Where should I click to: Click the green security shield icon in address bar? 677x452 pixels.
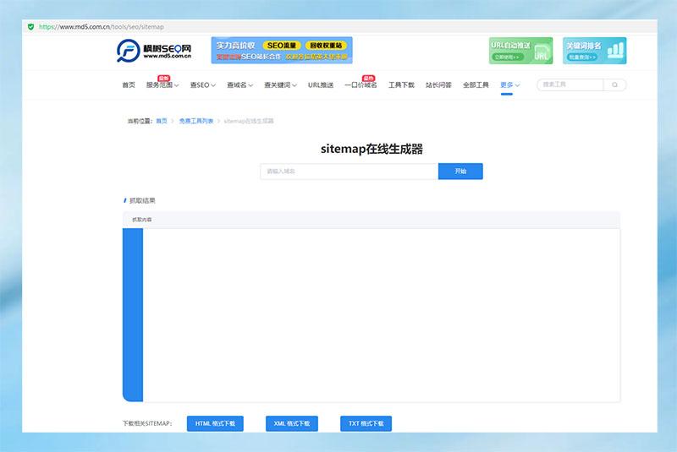(31, 26)
